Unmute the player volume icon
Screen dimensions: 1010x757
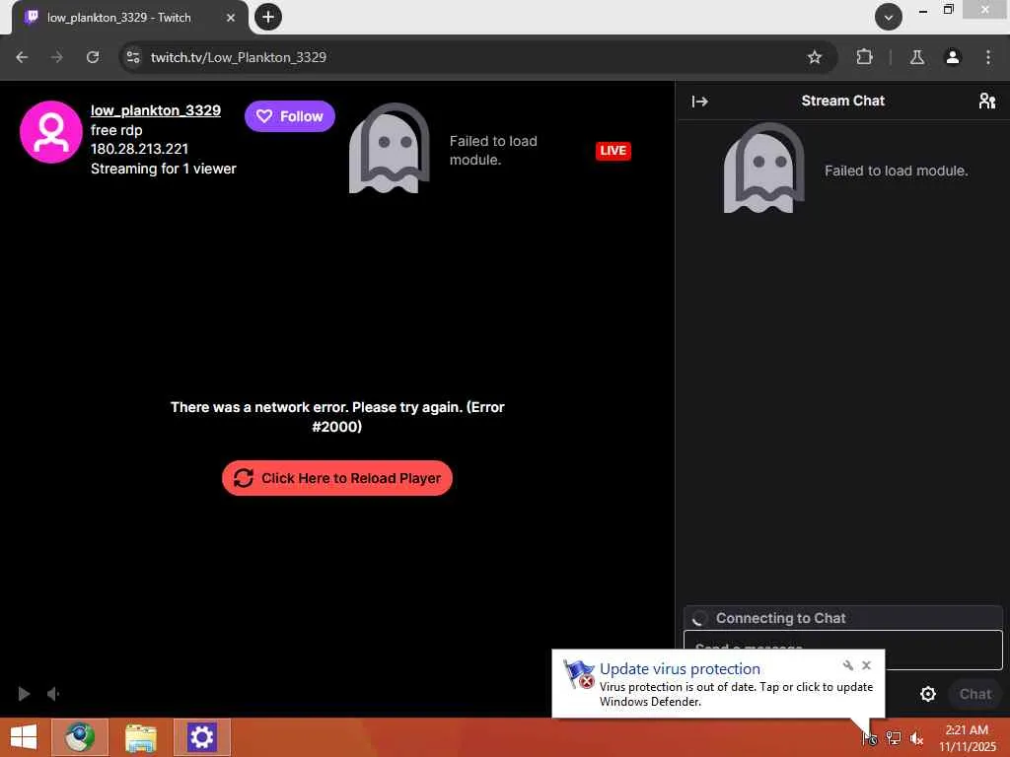53,693
